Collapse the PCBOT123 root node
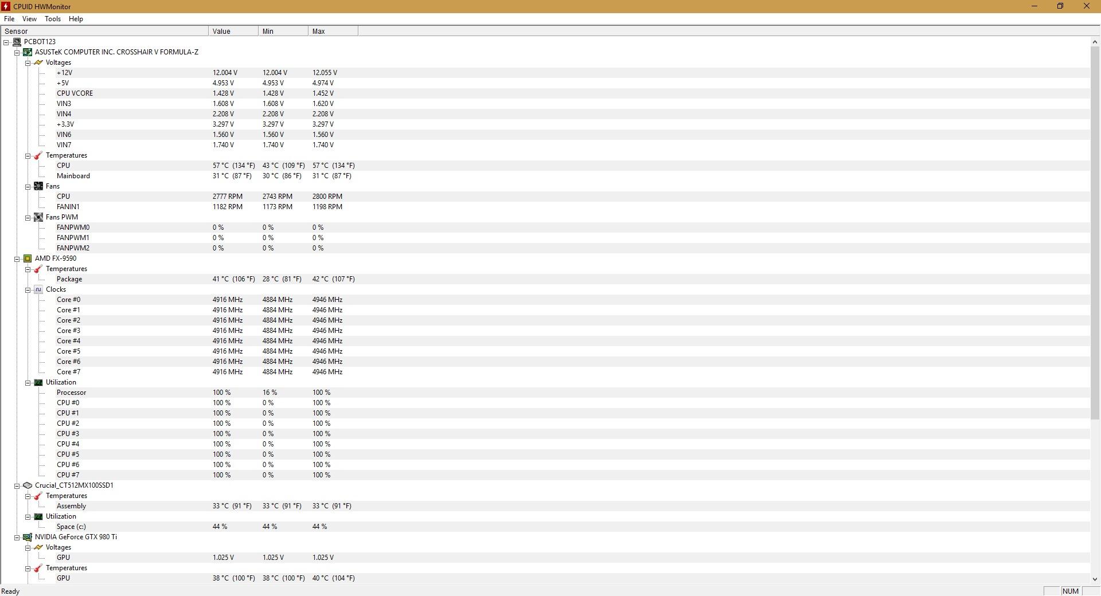 6,42
